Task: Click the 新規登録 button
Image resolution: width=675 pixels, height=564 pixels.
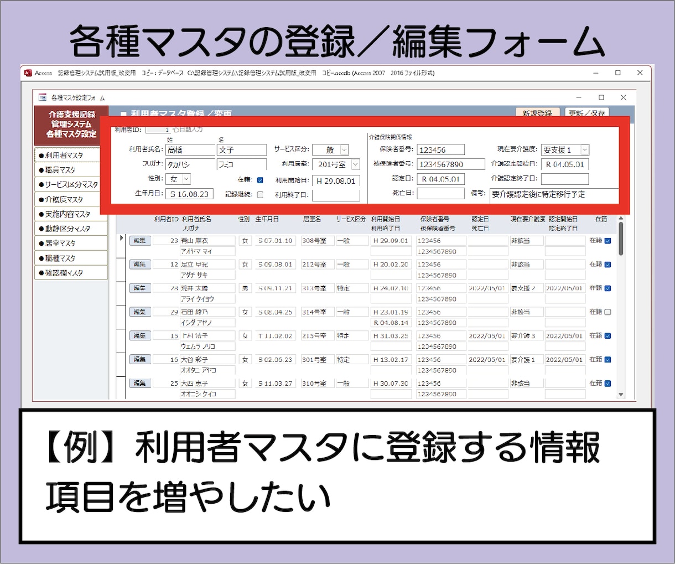Action: point(538,112)
